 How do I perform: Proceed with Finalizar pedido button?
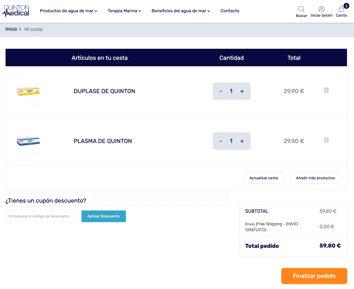(314, 276)
